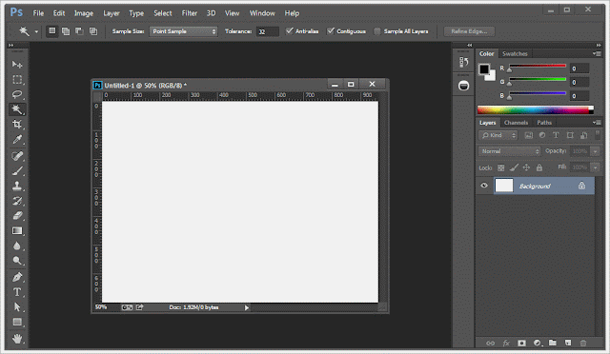Select the Crop tool
The width and height of the screenshot is (610, 354).
click(17, 124)
